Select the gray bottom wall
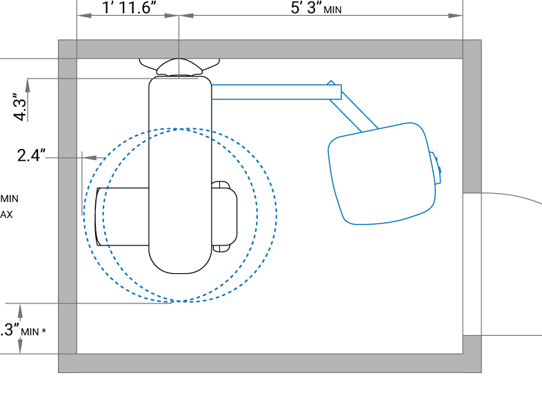Viewport: 542px width, 400px height. 269,363
